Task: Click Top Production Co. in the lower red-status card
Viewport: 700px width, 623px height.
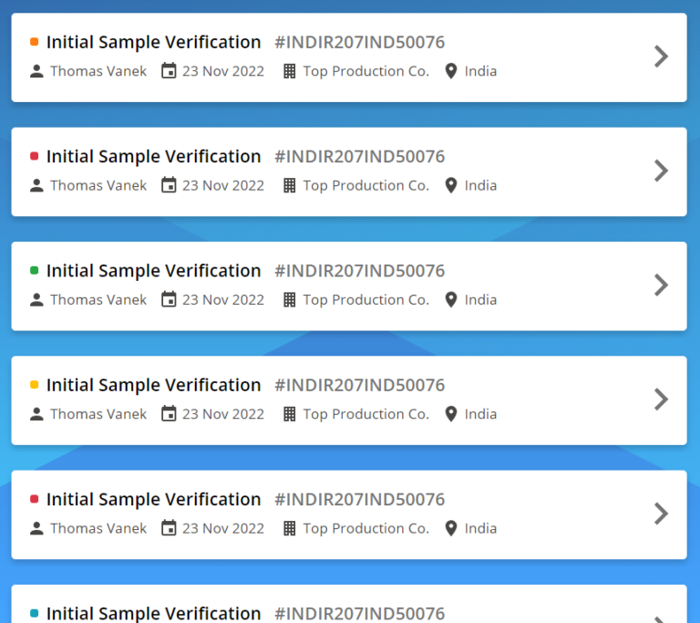Action: 365,528
